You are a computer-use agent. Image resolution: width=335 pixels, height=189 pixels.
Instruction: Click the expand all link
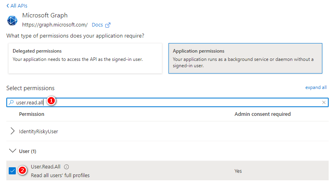pos(316,87)
